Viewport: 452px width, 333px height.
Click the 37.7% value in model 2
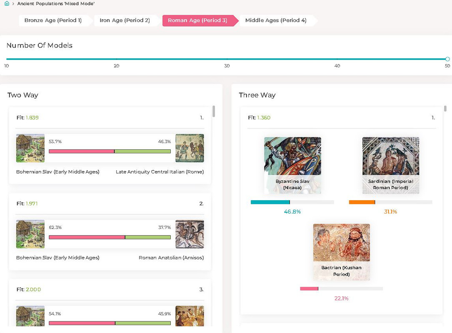tap(165, 227)
